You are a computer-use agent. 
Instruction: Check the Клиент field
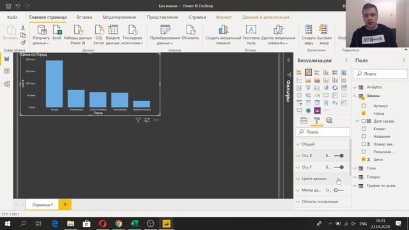(364, 128)
